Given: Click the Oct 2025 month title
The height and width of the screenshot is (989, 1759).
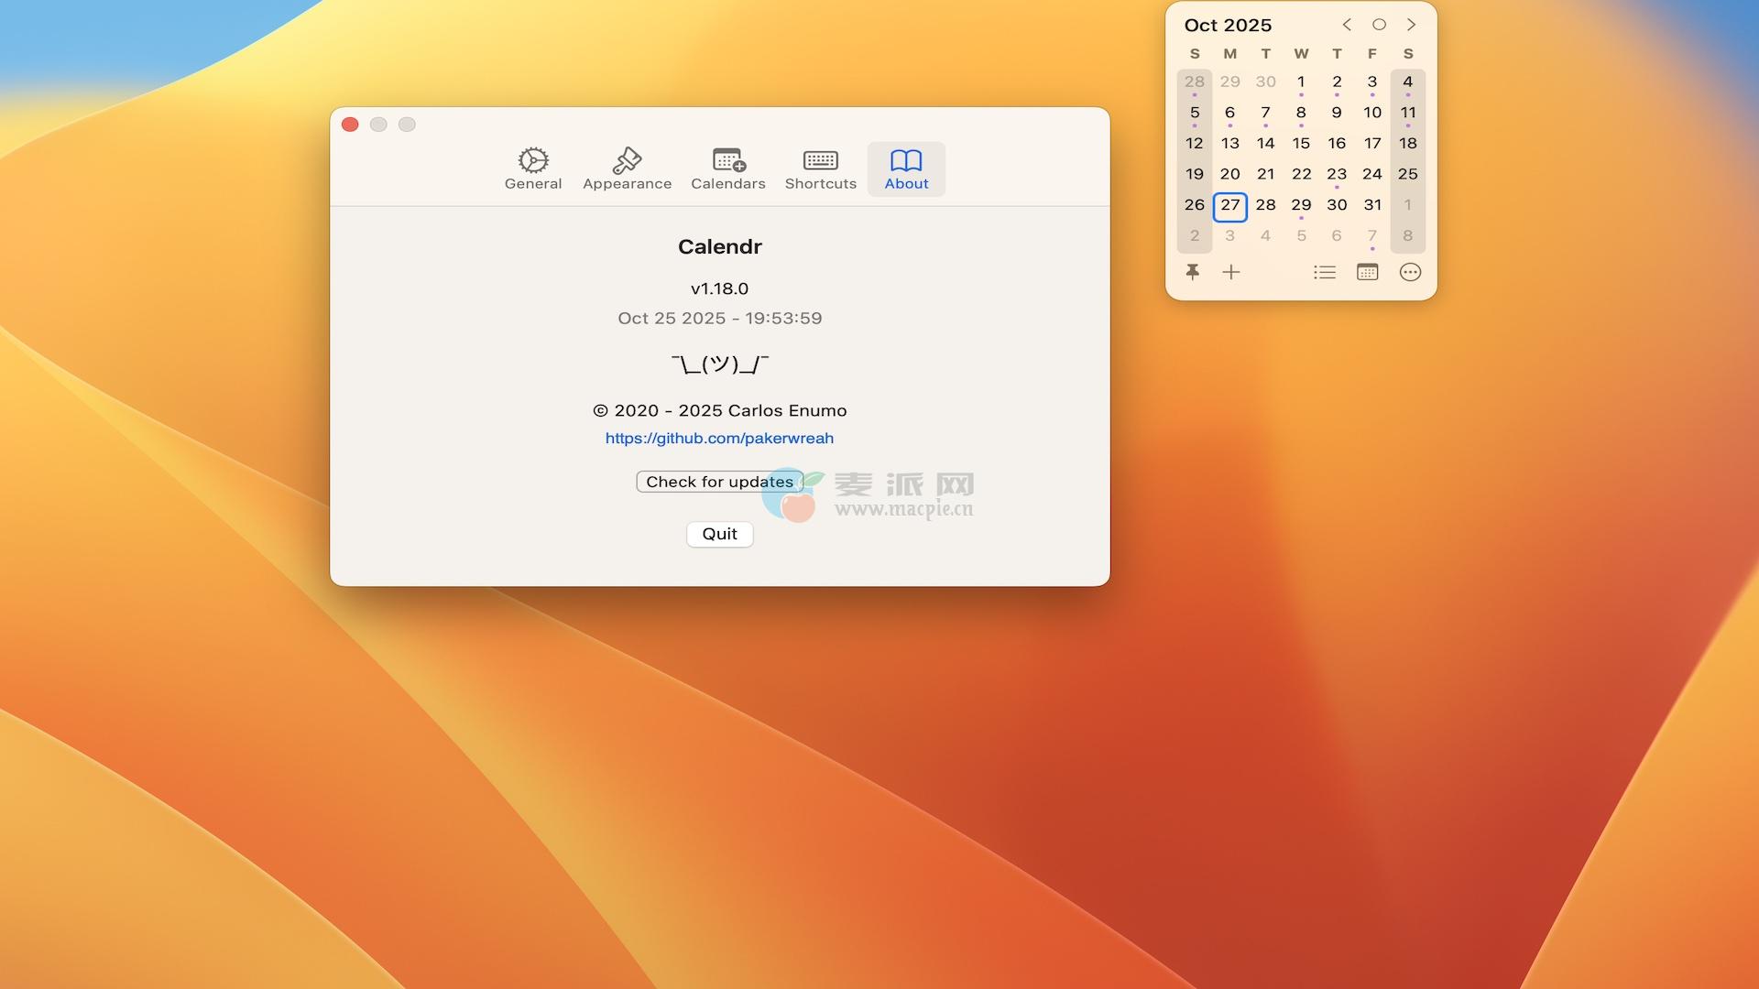Looking at the screenshot, I should pyautogui.click(x=1228, y=26).
